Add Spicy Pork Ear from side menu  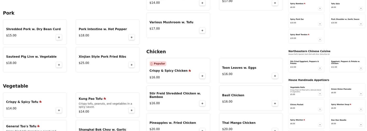pyautogui.click(x=320, y=24)
